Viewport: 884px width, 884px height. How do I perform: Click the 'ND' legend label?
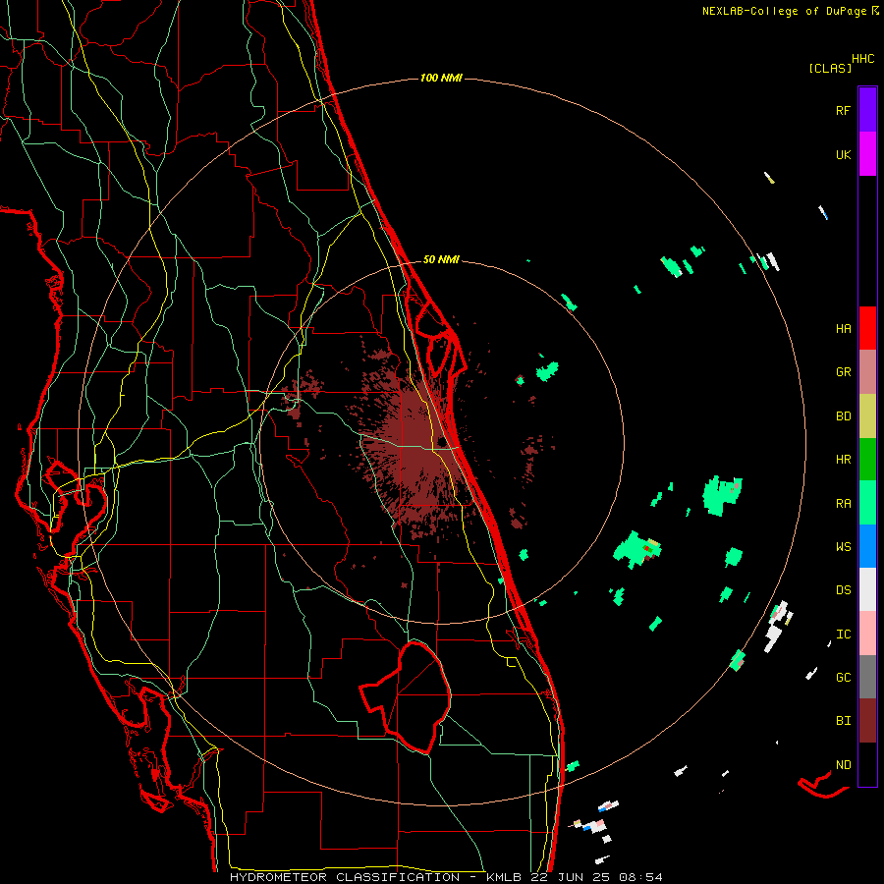pyautogui.click(x=843, y=764)
